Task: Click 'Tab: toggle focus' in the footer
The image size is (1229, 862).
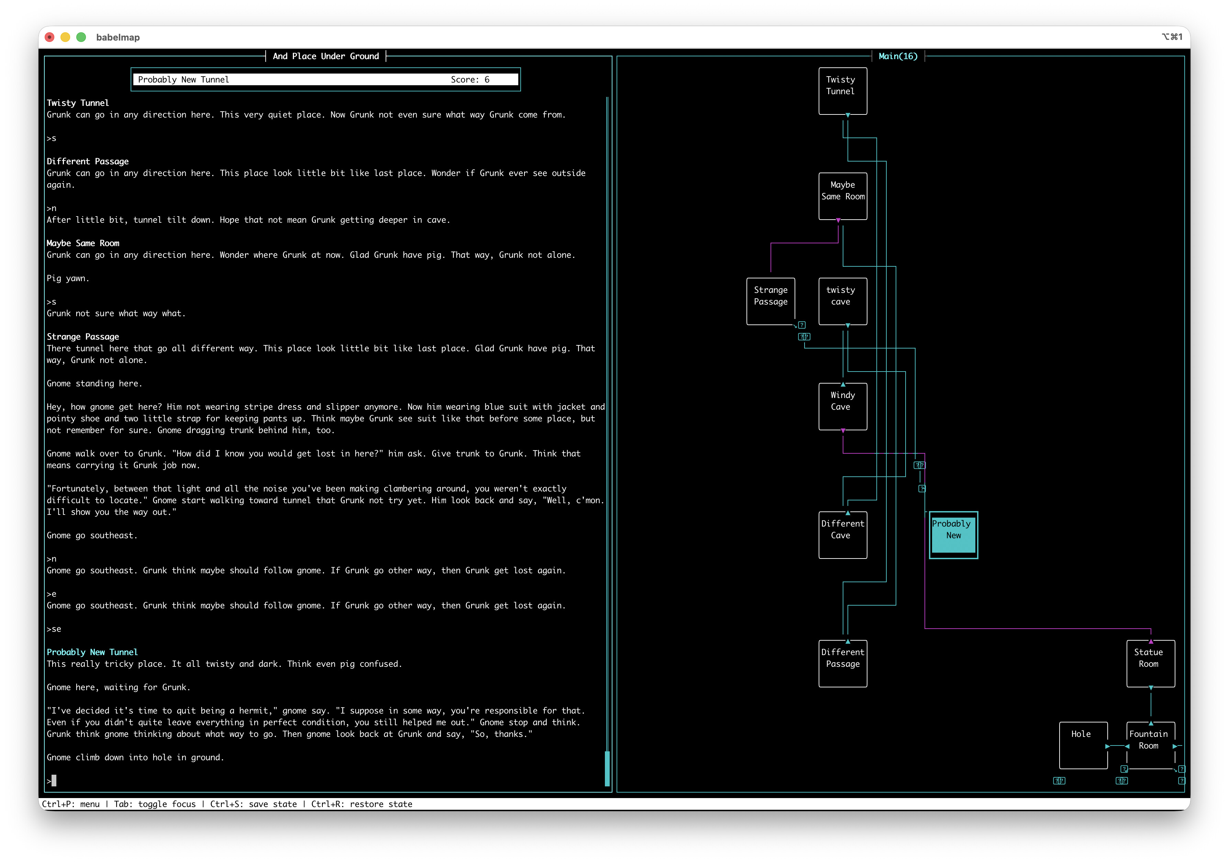Action: point(155,804)
